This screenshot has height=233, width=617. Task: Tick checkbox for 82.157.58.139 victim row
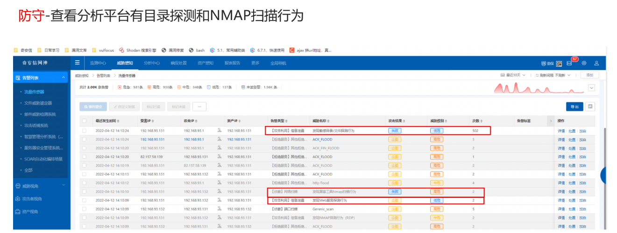click(85, 157)
